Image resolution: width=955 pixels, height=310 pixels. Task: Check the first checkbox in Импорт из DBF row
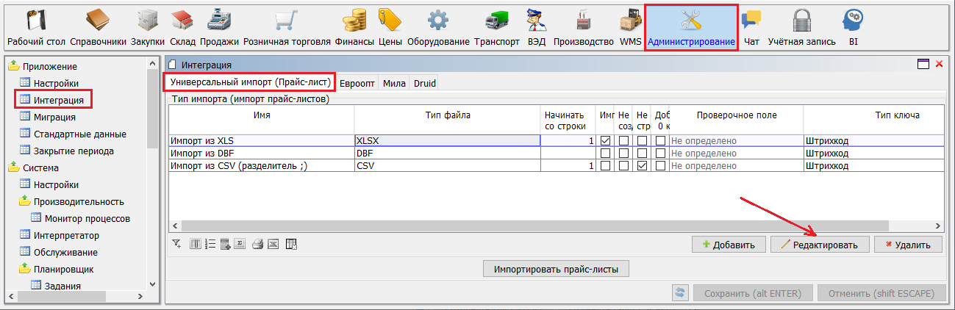click(606, 154)
